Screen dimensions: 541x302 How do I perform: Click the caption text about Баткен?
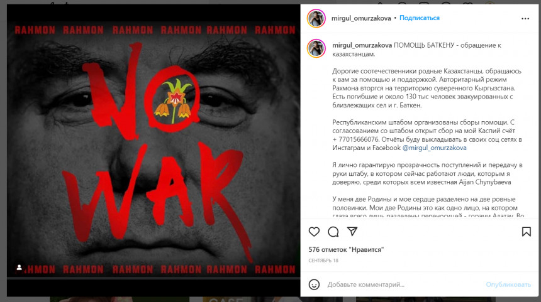pos(417,50)
